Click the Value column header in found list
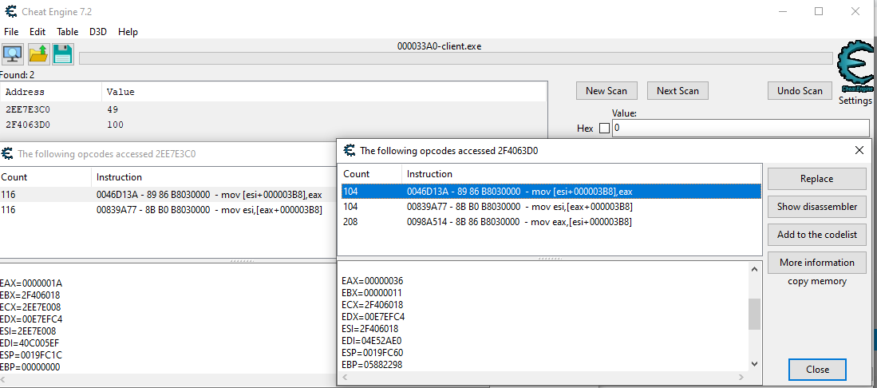 point(324,92)
